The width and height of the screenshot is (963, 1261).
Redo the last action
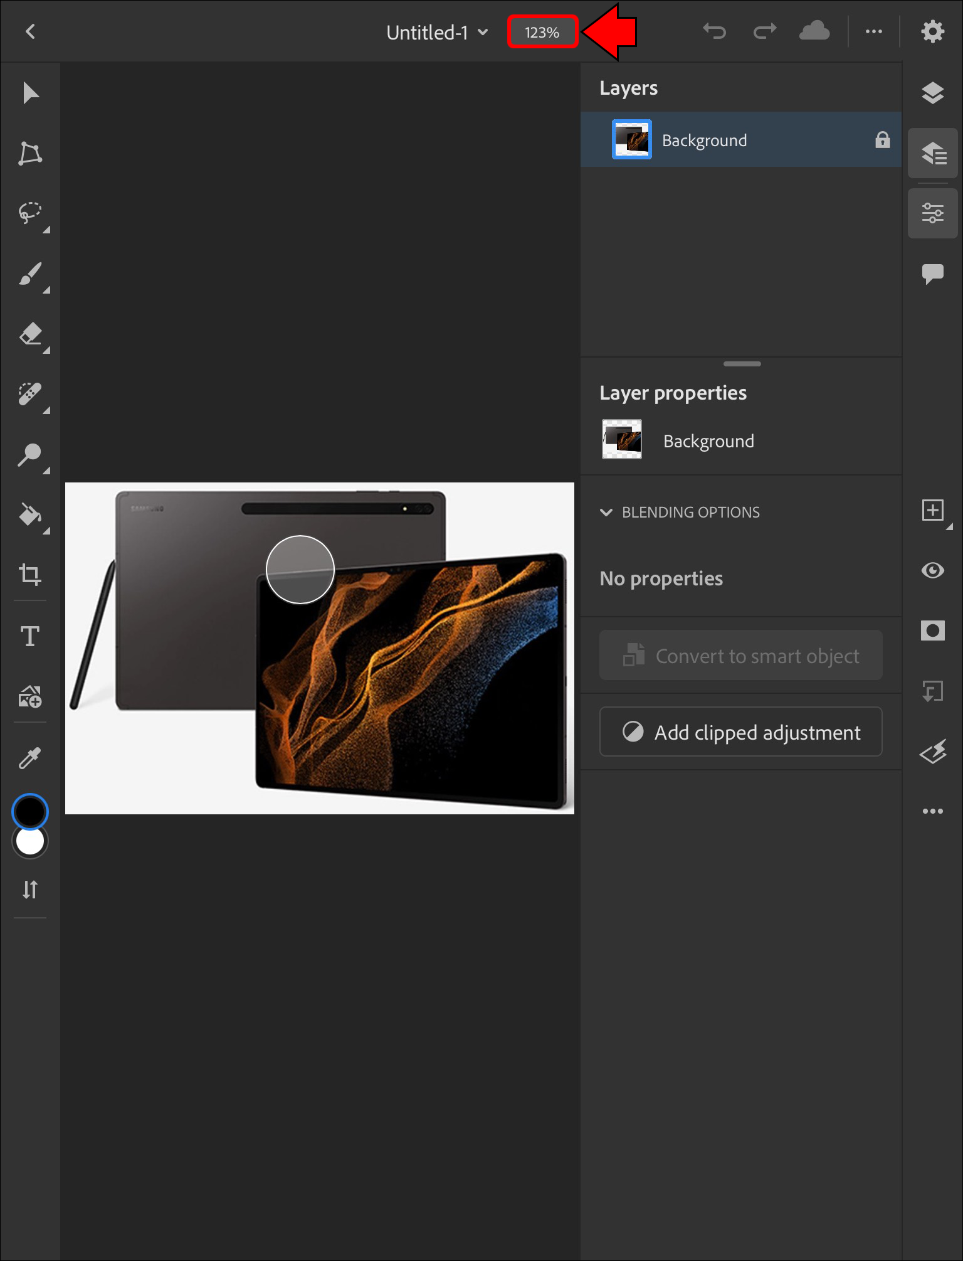pyautogui.click(x=765, y=31)
